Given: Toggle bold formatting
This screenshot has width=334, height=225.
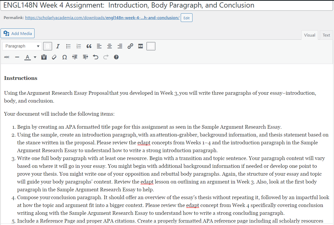Looking at the screenshot, I should pos(48,46).
